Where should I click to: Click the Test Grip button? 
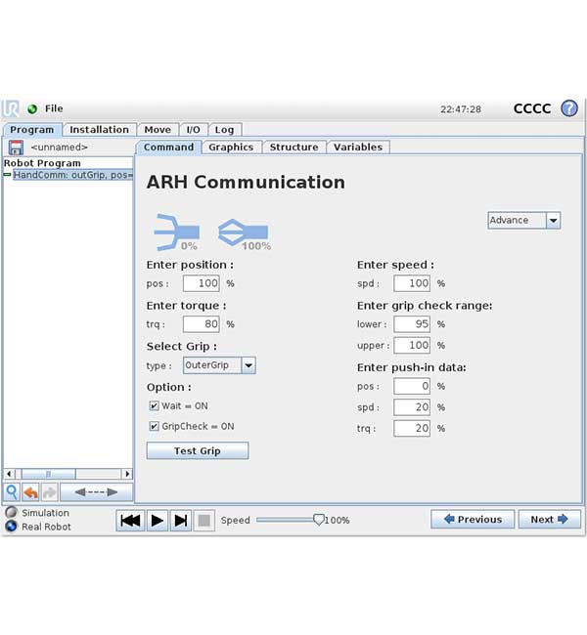(x=198, y=450)
